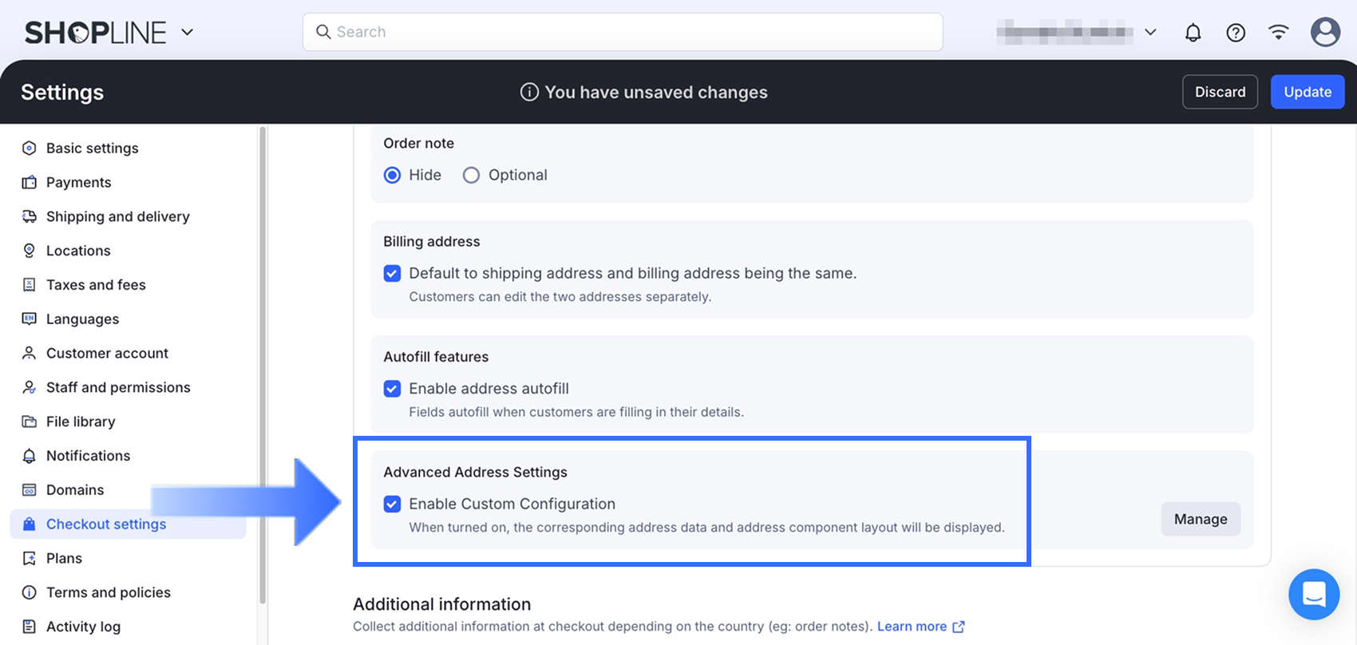
Task: Click the Activity log icon
Action: click(x=30, y=627)
